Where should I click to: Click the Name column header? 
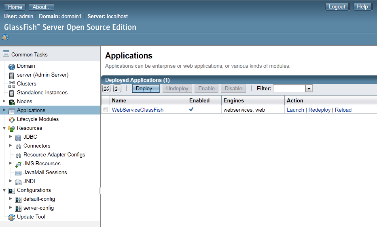(148, 100)
